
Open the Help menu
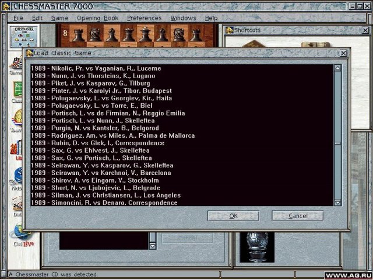(211, 18)
